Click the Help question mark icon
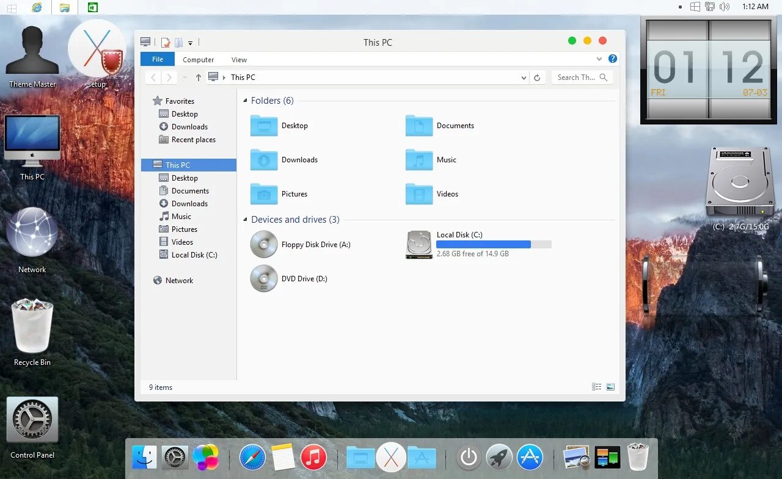The image size is (782, 479). click(613, 59)
